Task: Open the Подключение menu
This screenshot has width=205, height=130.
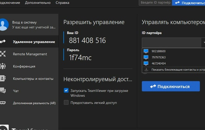Action: (x=10, y=3)
